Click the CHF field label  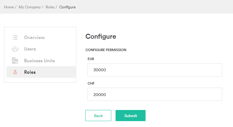[91, 83]
